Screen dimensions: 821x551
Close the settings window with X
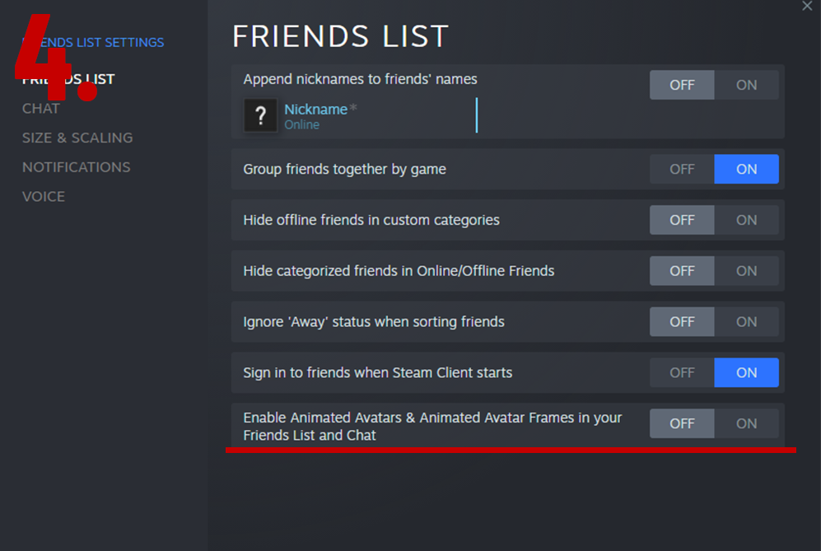coord(807,7)
